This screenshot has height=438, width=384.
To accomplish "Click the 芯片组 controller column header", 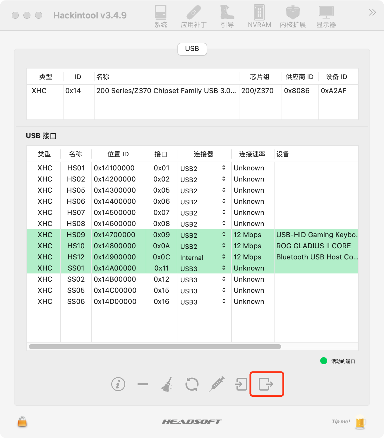I will point(260,77).
